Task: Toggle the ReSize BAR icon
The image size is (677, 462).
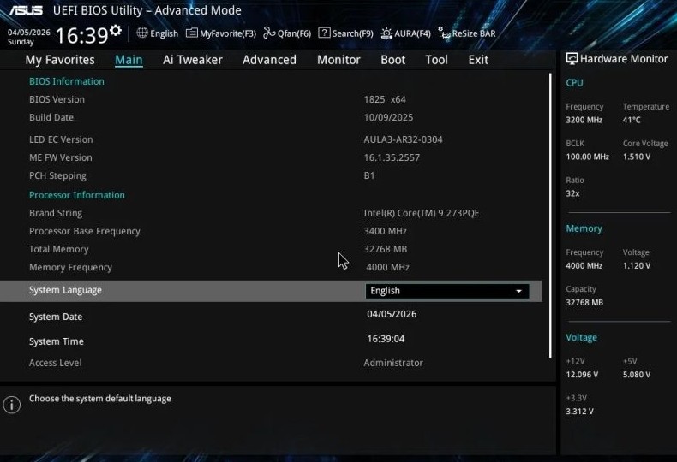Action: (x=444, y=33)
